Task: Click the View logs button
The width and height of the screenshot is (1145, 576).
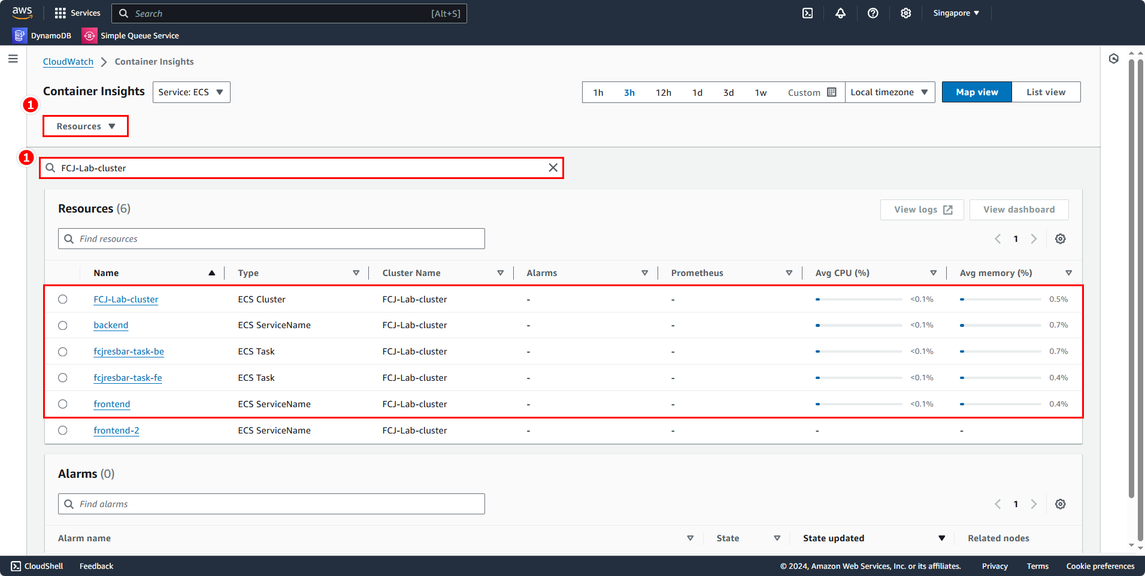Action: [922, 210]
